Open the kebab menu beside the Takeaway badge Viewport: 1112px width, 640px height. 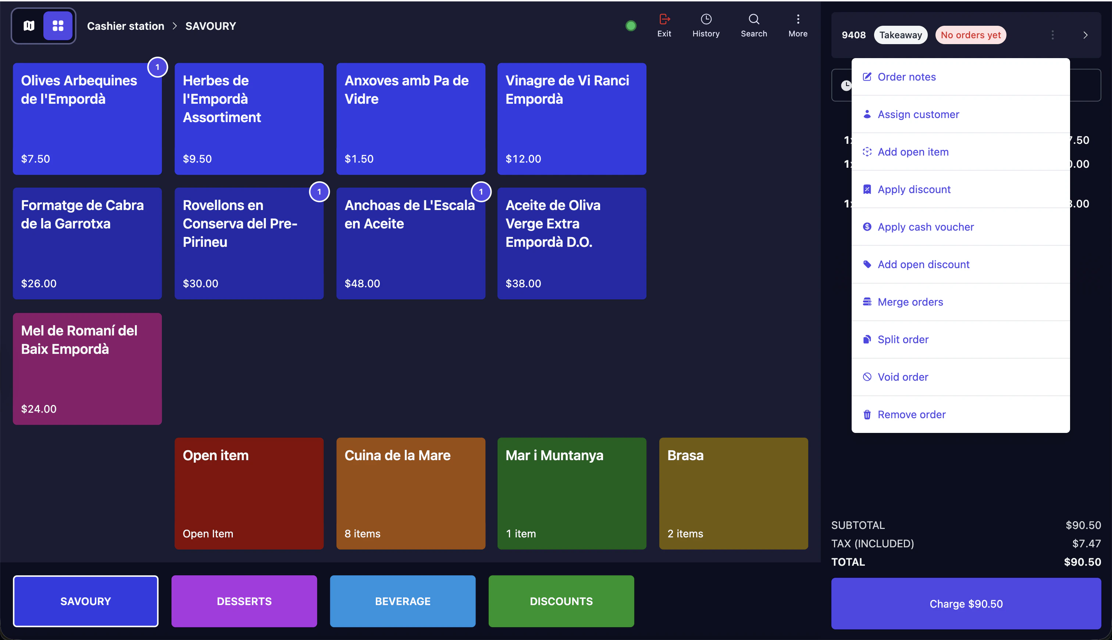[1052, 35]
